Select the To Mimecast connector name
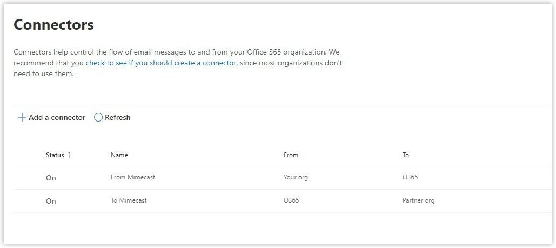Viewport: 556px width, 248px height. 129,200
